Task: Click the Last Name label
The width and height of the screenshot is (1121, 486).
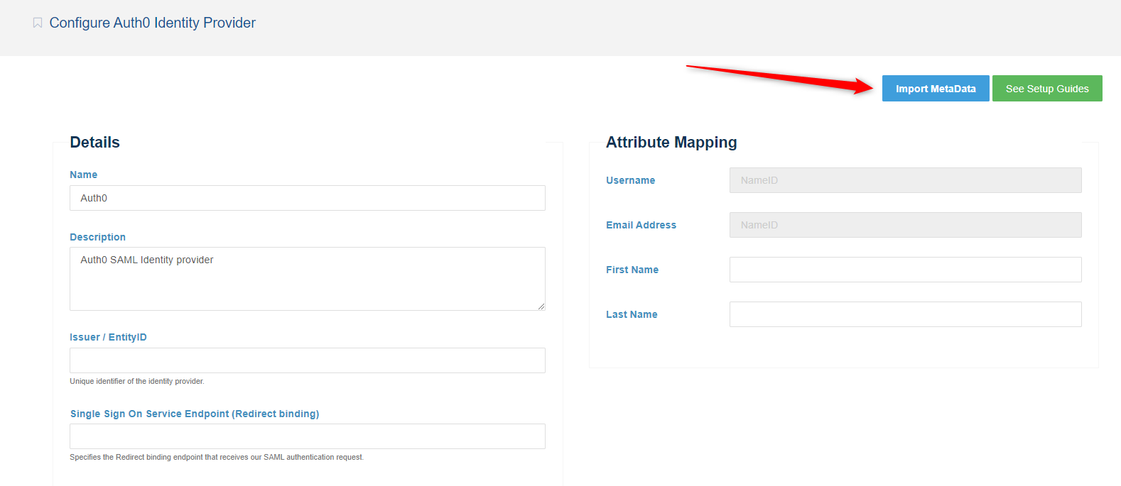Action: tap(631, 314)
